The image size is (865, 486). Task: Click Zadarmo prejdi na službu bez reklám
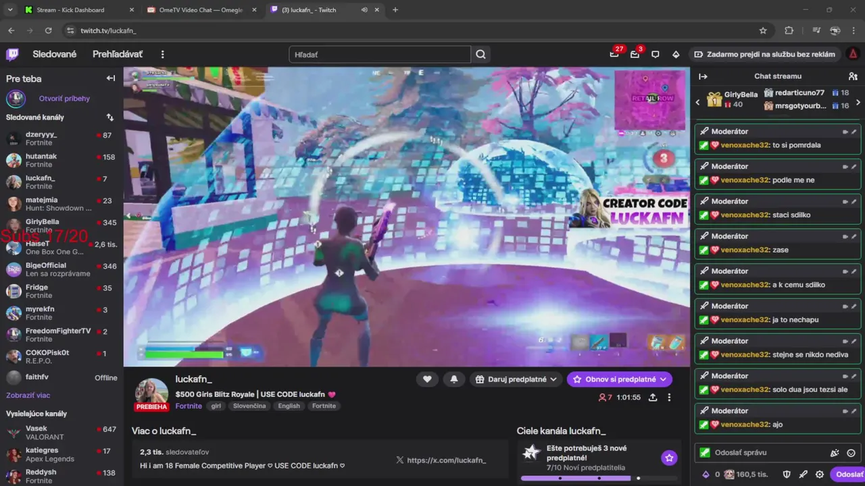point(764,55)
